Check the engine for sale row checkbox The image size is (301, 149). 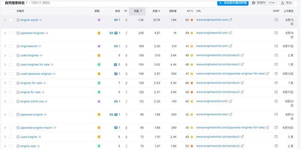tap(11, 92)
